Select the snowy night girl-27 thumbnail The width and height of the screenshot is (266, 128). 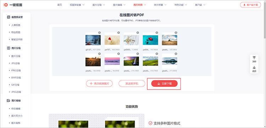pos(93,40)
